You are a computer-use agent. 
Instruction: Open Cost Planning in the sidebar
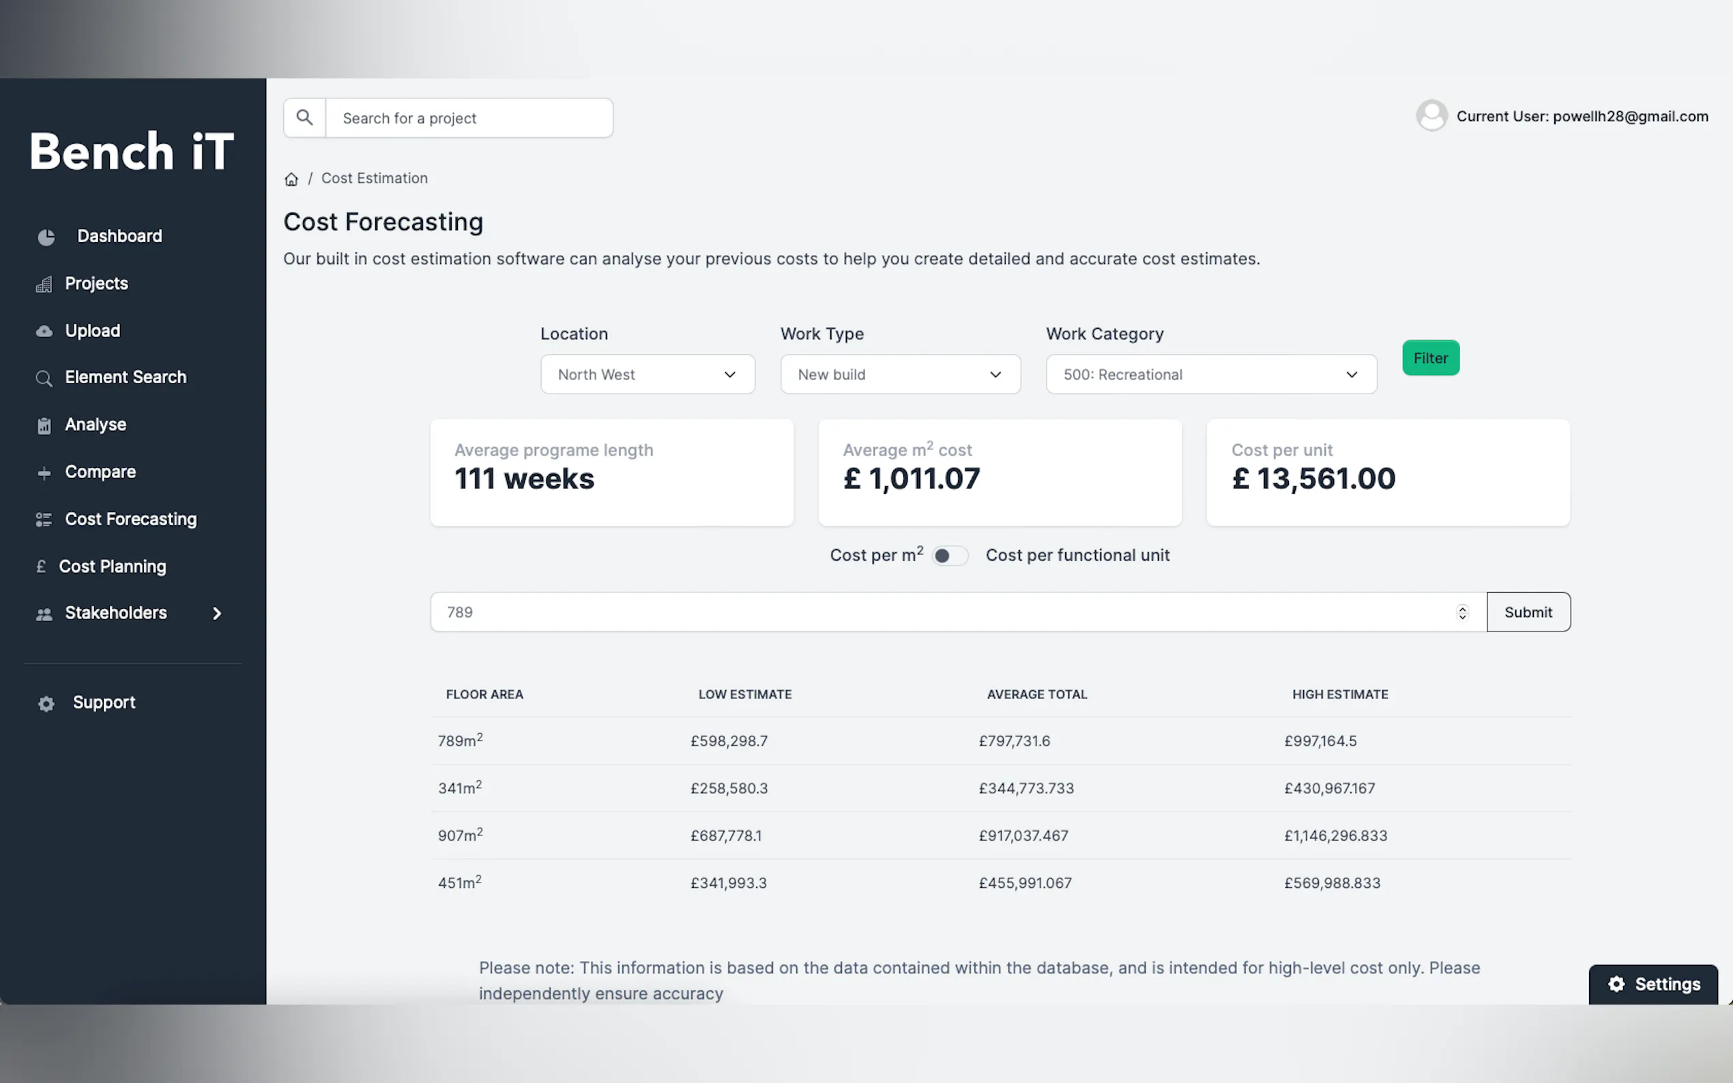click(x=113, y=567)
